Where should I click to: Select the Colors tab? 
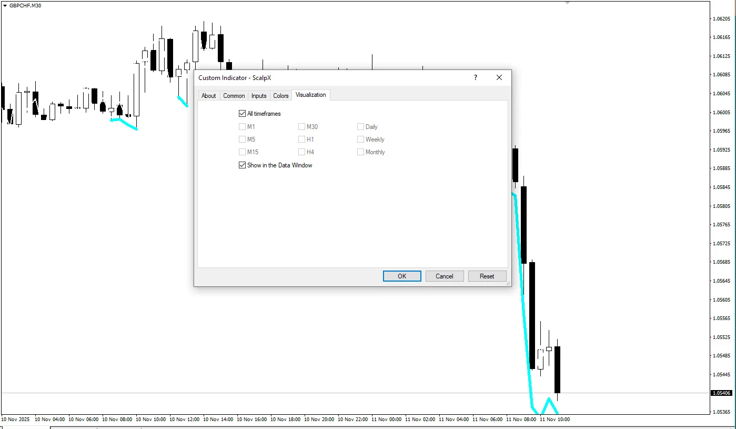pos(281,95)
